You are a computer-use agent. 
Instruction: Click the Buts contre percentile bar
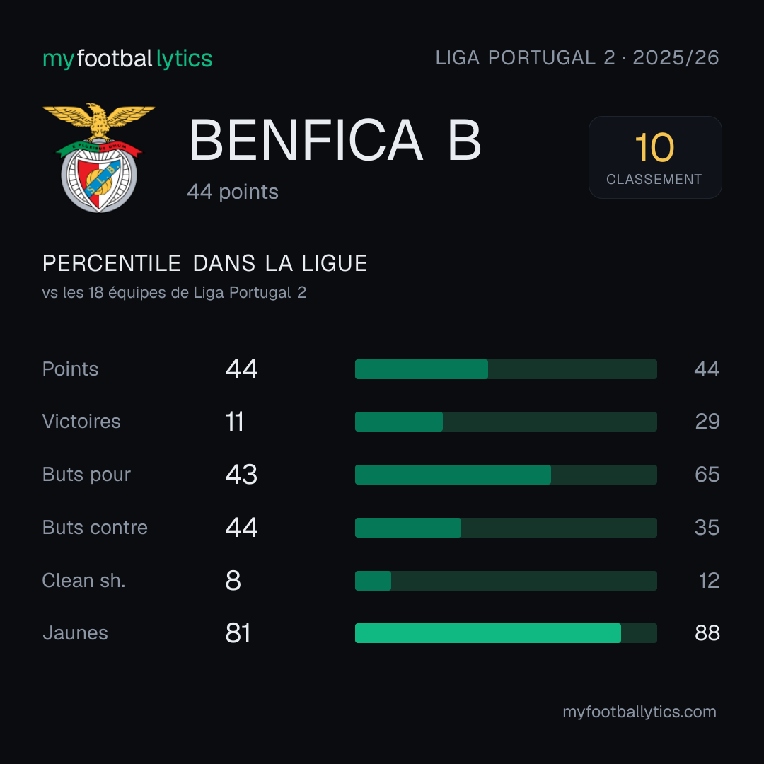click(x=506, y=528)
